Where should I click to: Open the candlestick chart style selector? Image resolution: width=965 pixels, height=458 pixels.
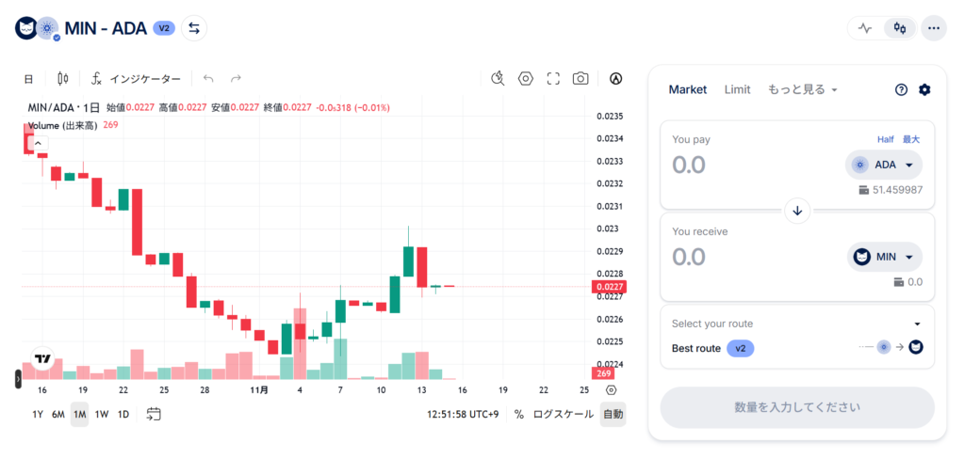pyautogui.click(x=63, y=78)
